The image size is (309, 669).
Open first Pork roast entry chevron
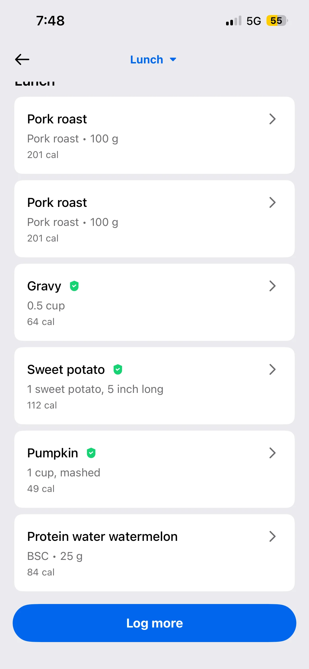click(272, 119)
